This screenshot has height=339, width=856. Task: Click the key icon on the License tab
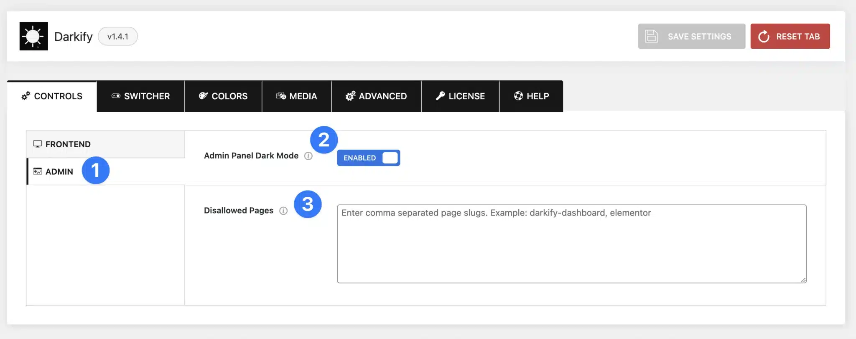440,96
